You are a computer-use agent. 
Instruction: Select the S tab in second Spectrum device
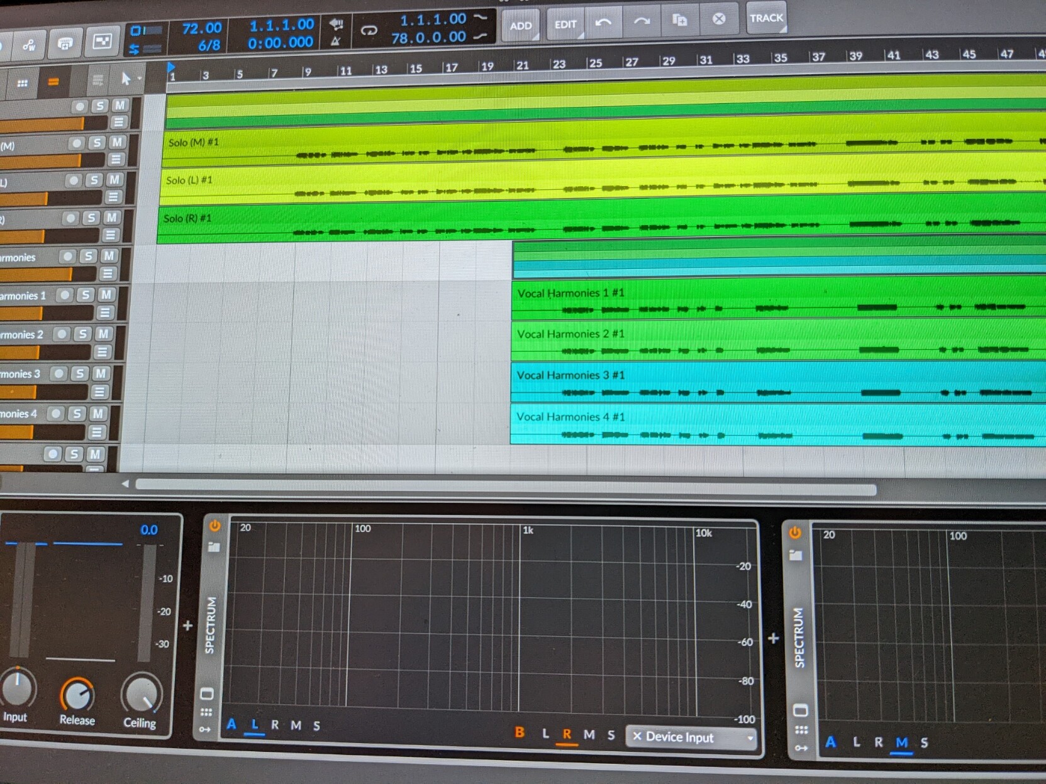coord(924,743)
